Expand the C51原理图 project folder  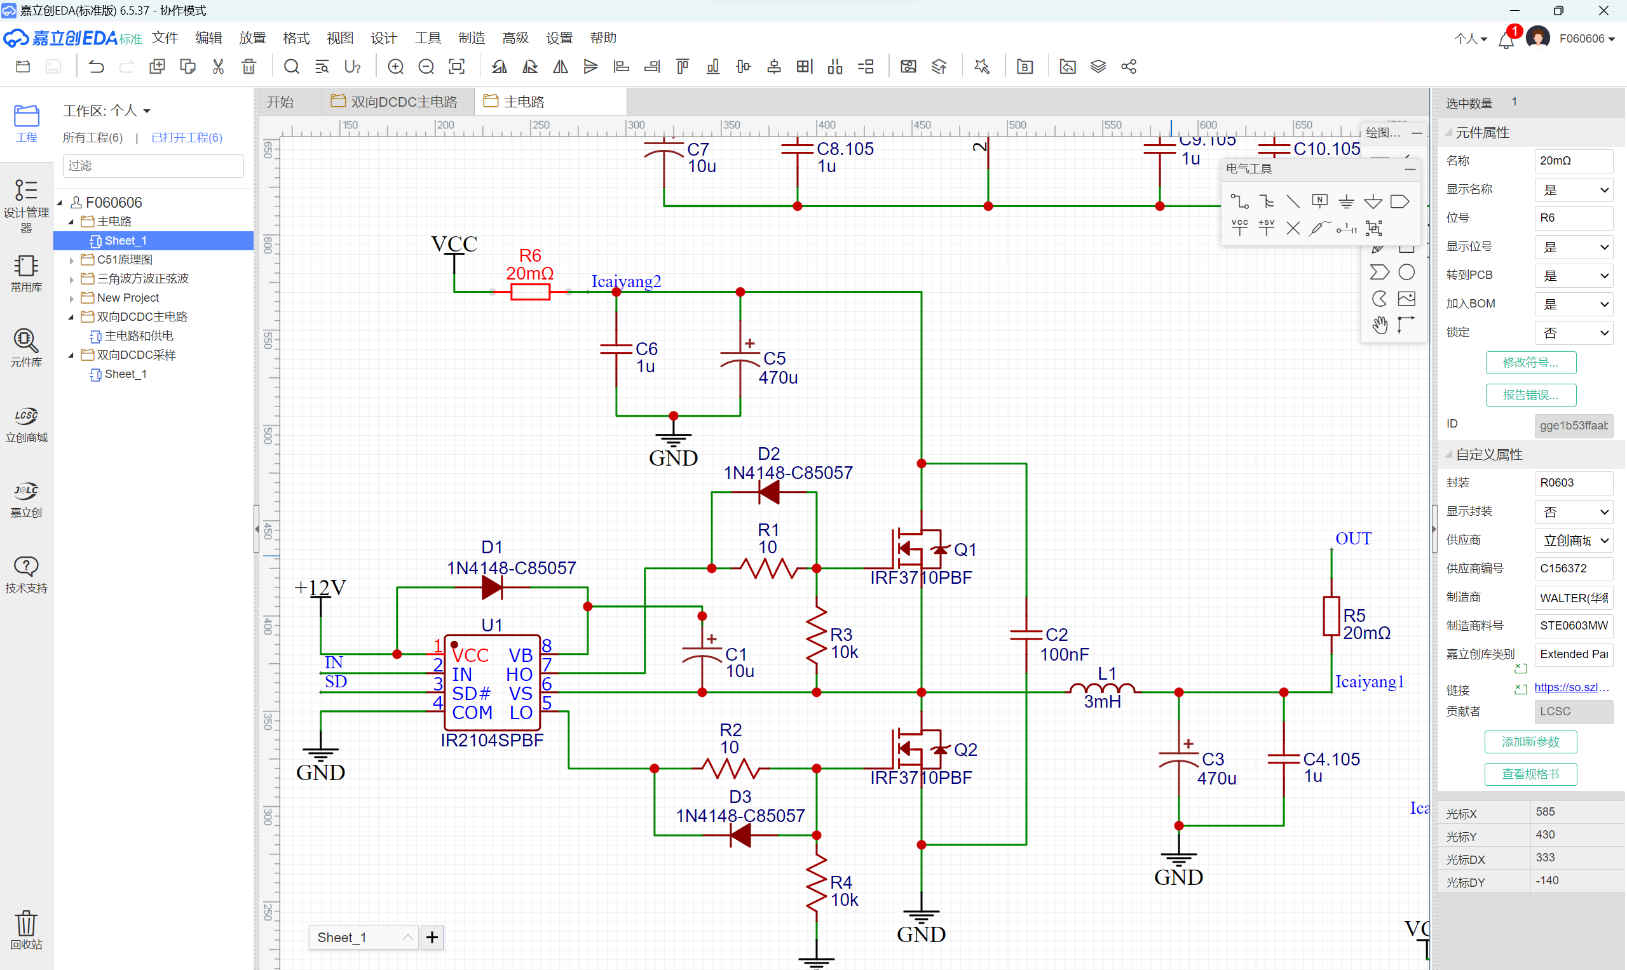(71, 260)
